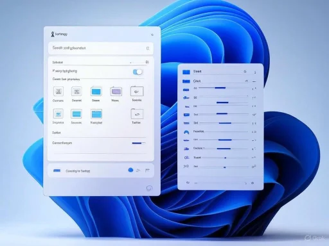
Task: Adjust the dark blue slider in left panel's lower section
Action: [x=139, y=143]
